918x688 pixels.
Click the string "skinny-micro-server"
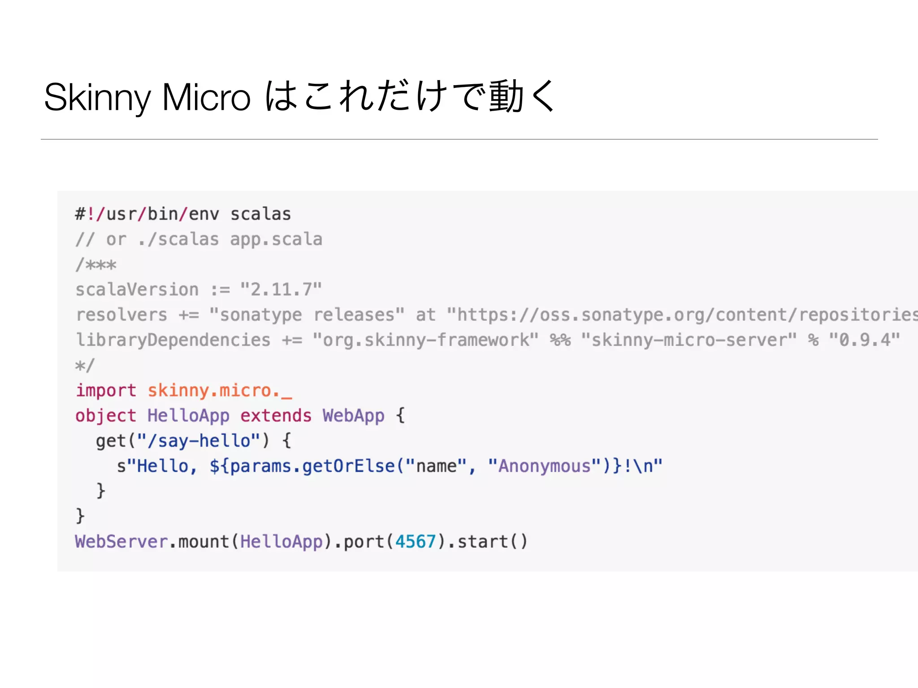(x=689, y=340)
